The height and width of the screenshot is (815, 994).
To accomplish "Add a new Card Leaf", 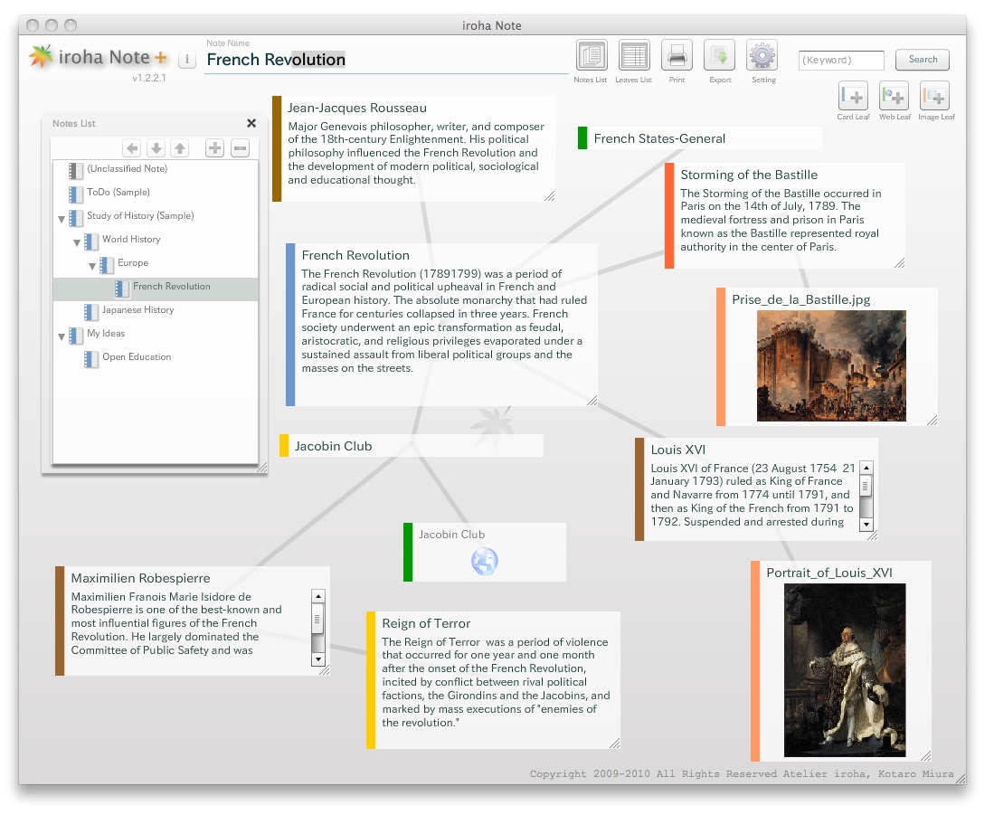I will [x=853, y=96].
